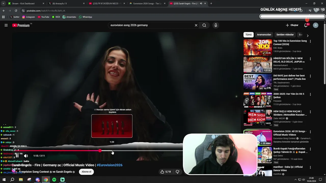326x183 pixels.
Task: Run the search with the magnifier button
Action: click(204, 25)
